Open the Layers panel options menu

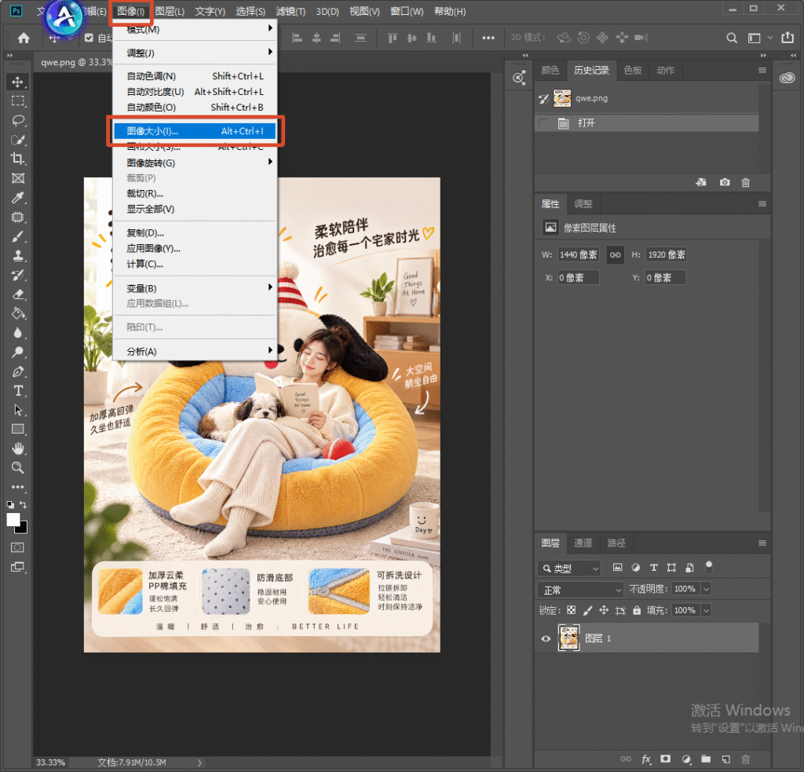click(762, 543)
